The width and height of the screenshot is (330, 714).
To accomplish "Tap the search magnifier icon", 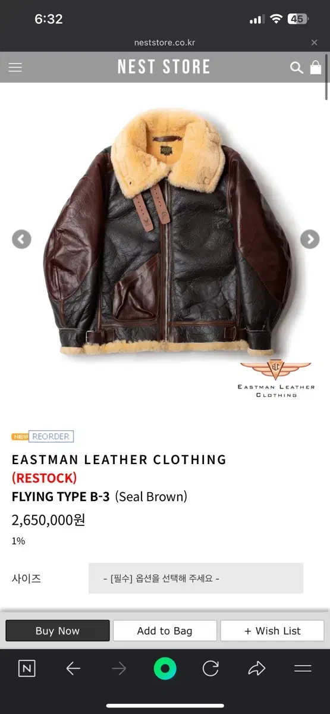I will tap(296, 67).
